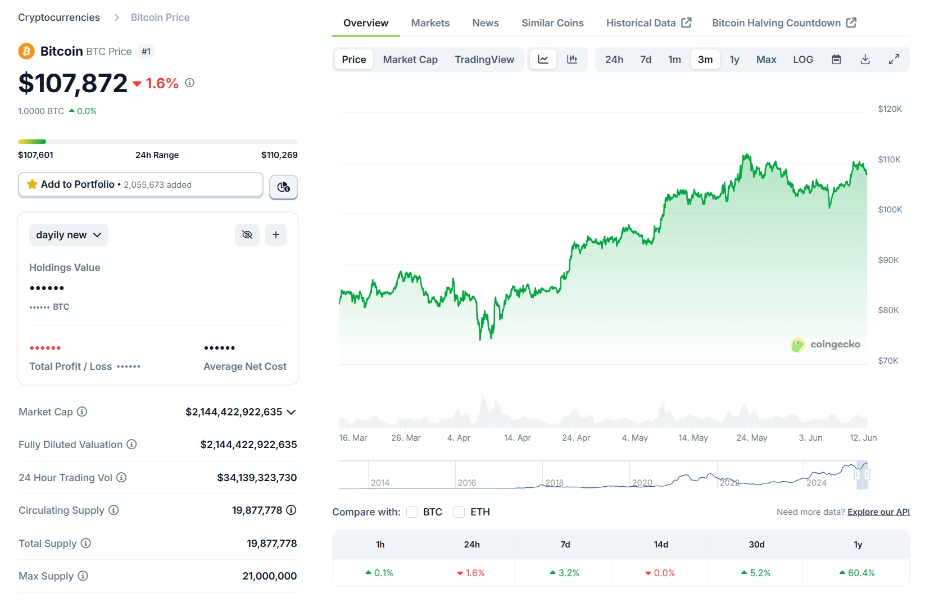Click the 1y 60.4% change value
This screenshot has height=602, width=925.
pos(857,573)
